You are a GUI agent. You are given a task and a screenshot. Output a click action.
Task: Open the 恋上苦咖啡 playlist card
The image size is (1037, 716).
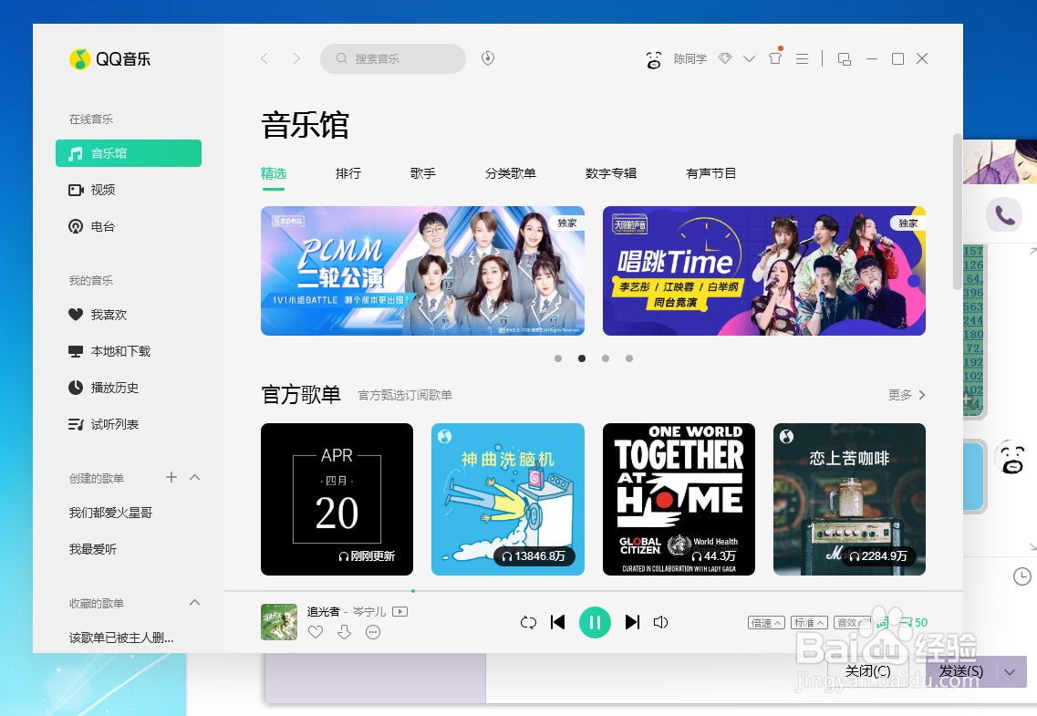[849, 499]
